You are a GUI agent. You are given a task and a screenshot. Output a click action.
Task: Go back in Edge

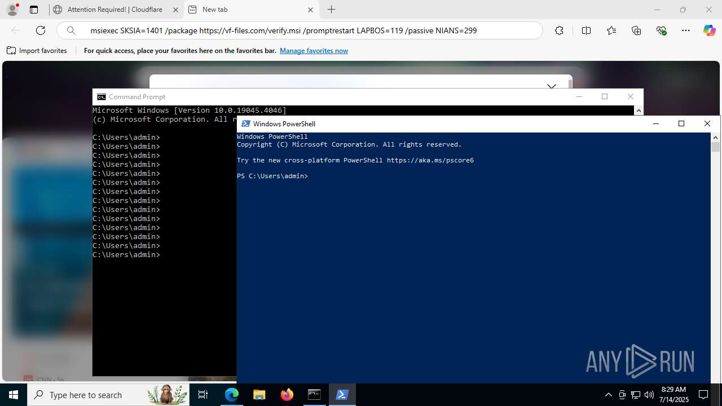pos(16,30)
